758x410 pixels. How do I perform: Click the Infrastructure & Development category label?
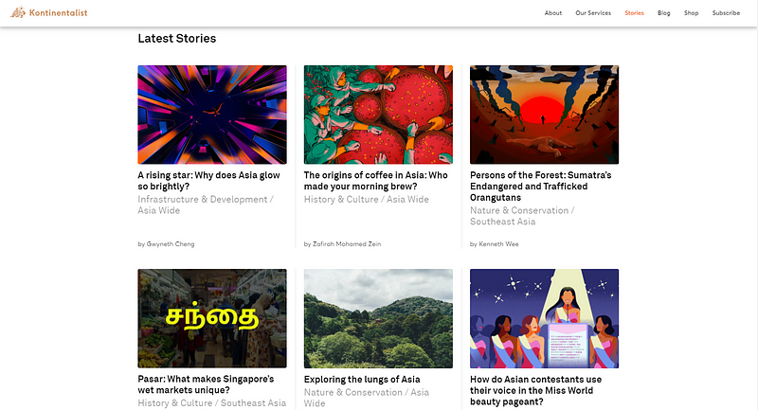pyautogui.click(x=203, y=200)
